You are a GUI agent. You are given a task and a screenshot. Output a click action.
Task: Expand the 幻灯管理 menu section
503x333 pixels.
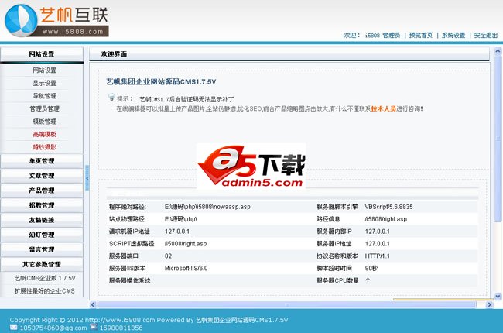(42, 235)
